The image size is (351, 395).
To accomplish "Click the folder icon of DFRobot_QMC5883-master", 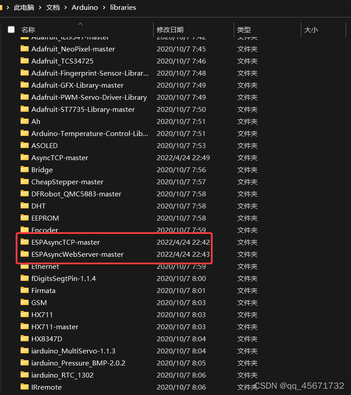I will [25, 194].
